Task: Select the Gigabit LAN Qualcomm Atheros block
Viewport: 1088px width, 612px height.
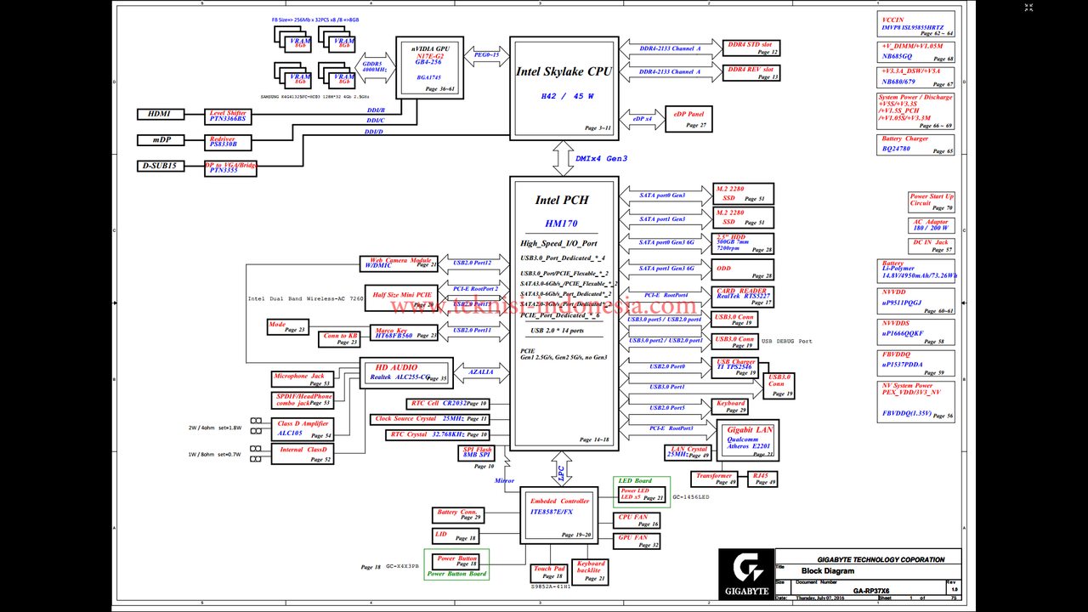Action: [748, 439]
